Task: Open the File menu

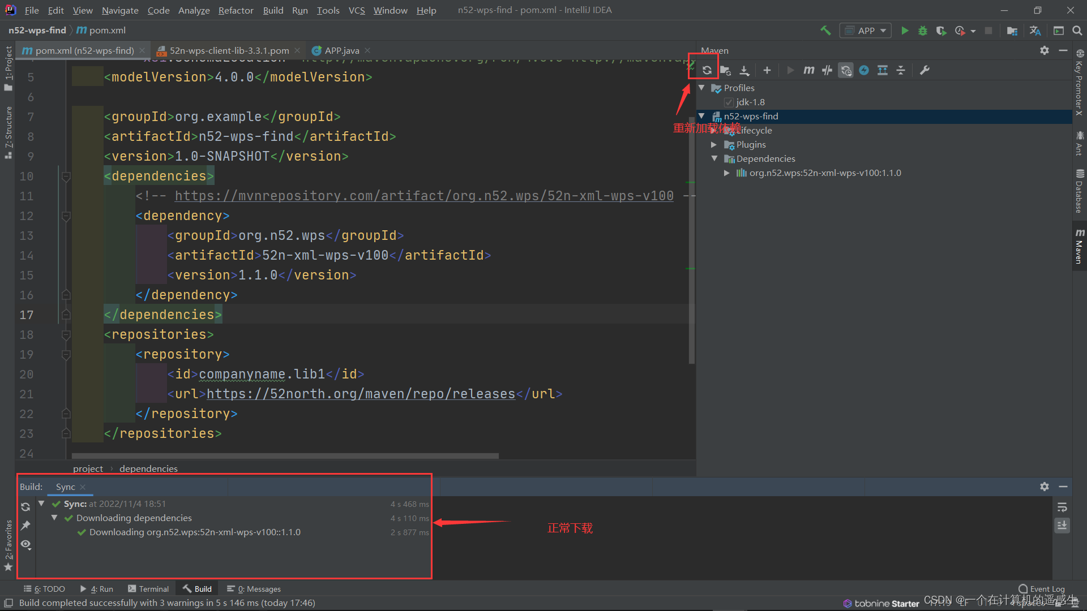Action: (x=32, y=10)
